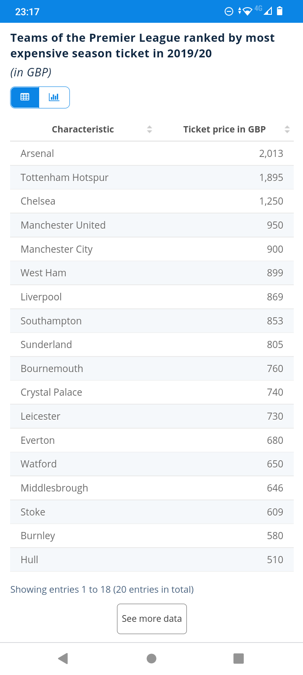Select the Arsenal table row
This screenshot has width=303, height=675.
(151, 154)
